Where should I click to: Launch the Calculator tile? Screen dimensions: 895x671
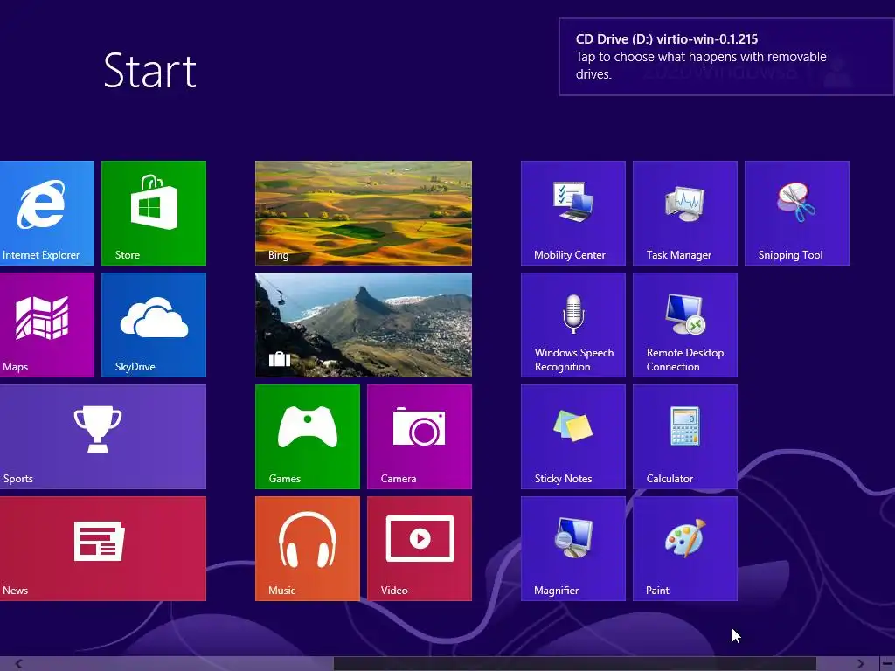pos(685,437)
